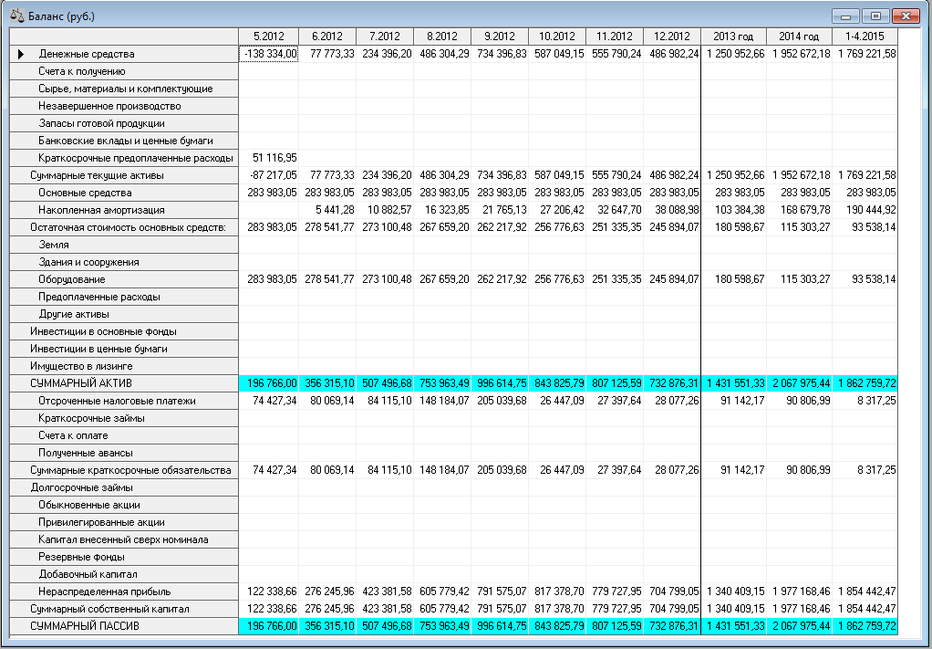Minimize the Баланс window
This screenshot has width=932, height=649.
tap(845, 16)
